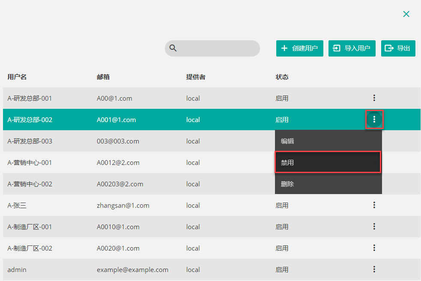Image resolution: width=421 pixels, height=281 pixels.
Task: Select user name A-营销中心-002
Action: pyautogui.click(x=30, y=184)
